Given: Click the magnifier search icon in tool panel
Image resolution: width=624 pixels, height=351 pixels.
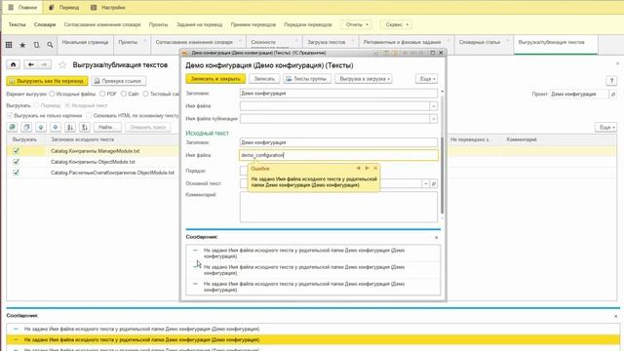Looking at the screenshot, I should tap(50, 45).
